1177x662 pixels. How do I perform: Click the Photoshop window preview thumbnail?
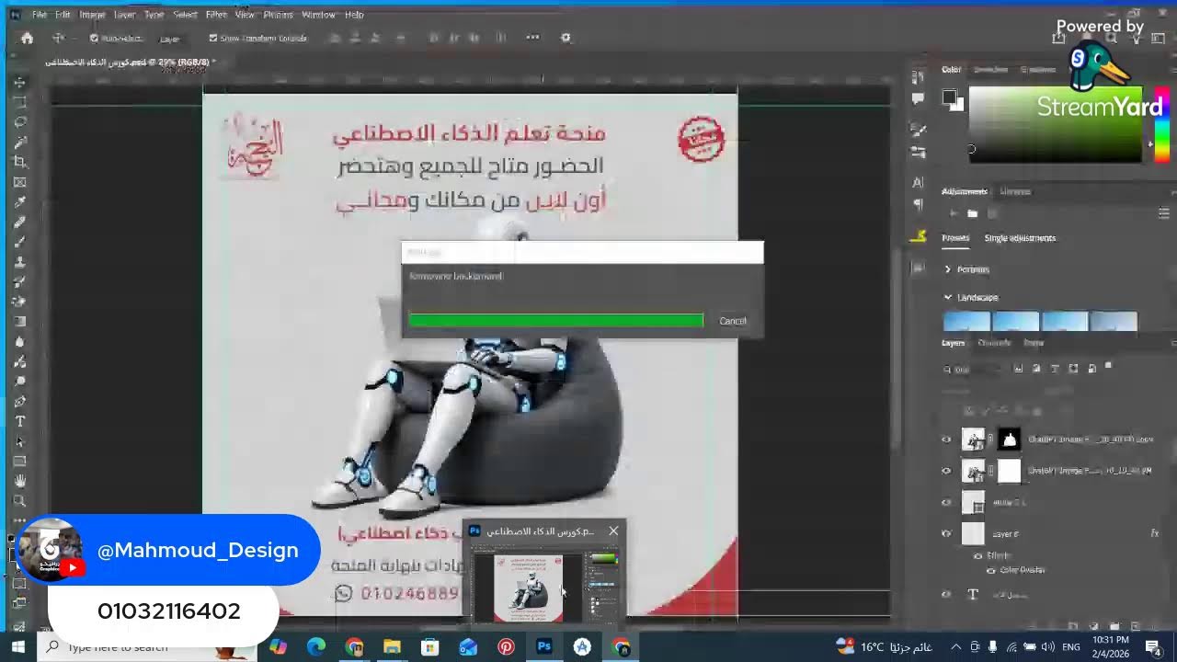[x=545, y=586]
